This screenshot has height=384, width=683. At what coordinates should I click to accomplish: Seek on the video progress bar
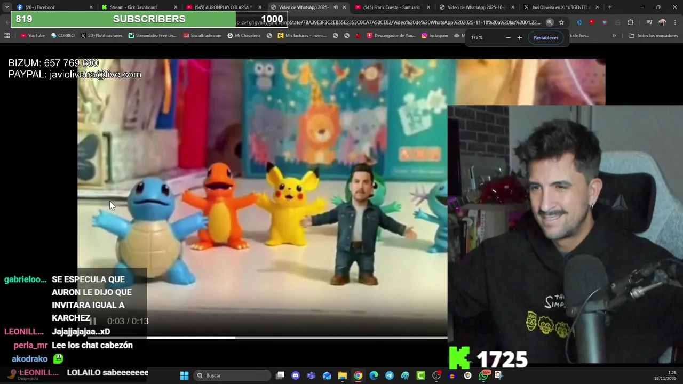(x=267, y=337)
